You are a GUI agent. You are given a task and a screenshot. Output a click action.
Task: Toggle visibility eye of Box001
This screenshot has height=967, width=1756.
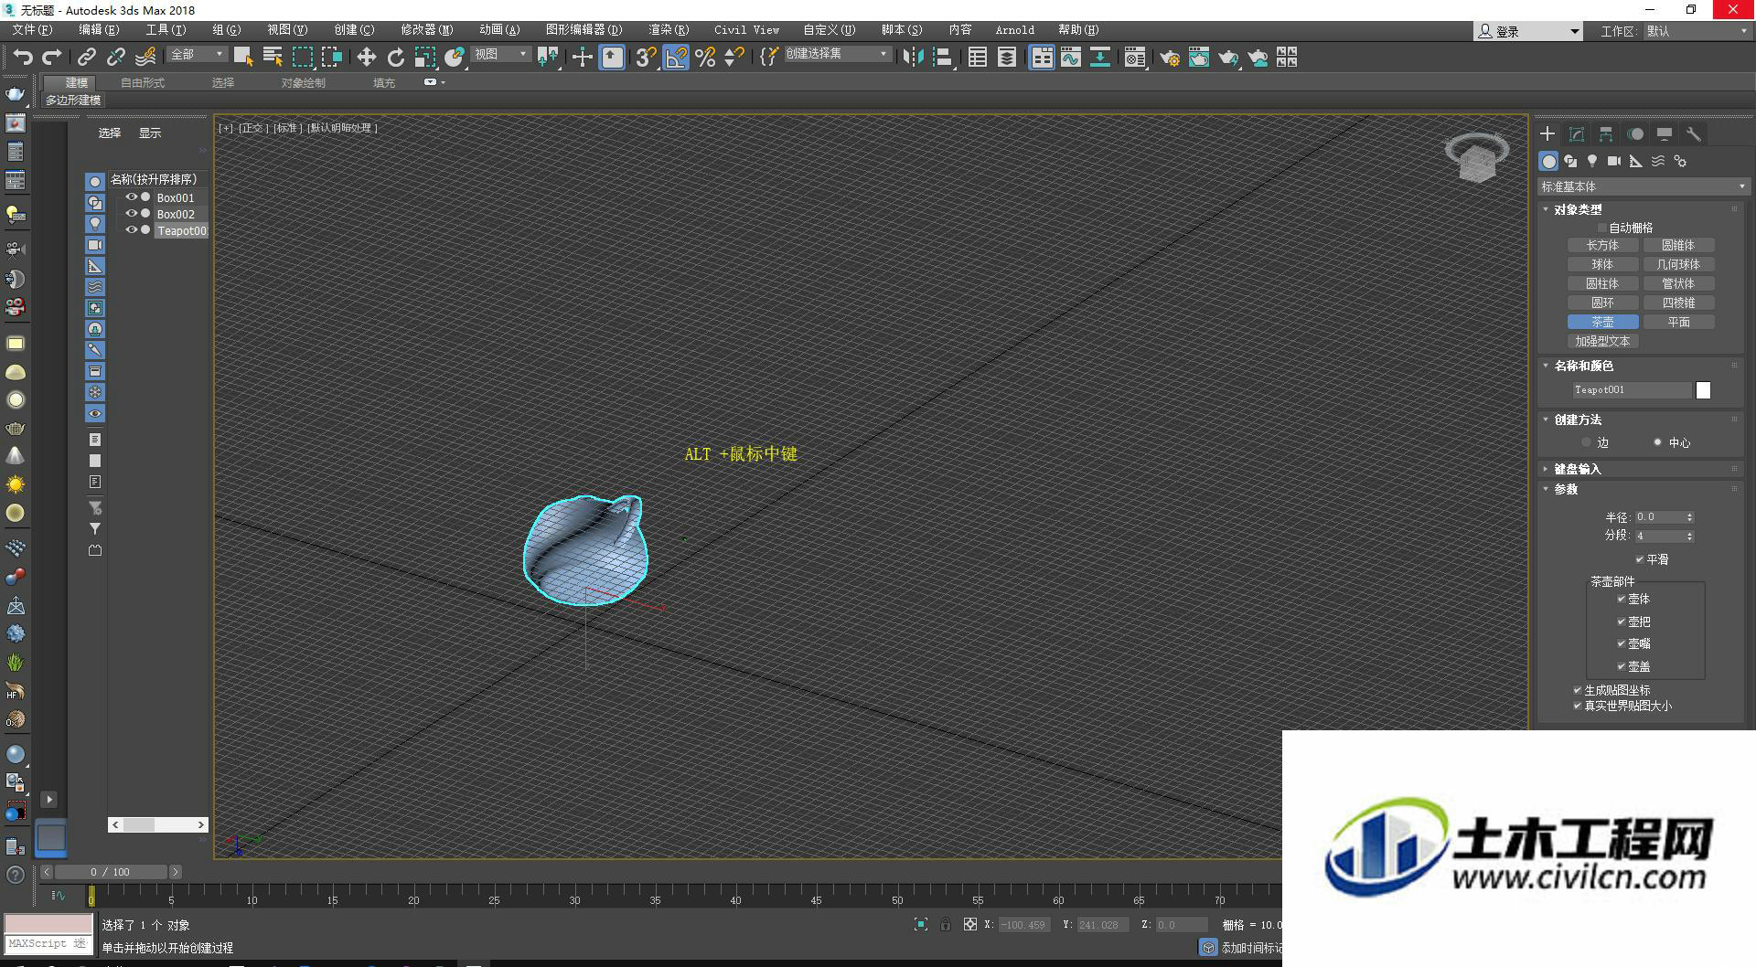pos(132,197)
